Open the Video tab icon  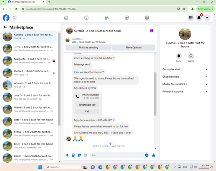pos(86,18)
